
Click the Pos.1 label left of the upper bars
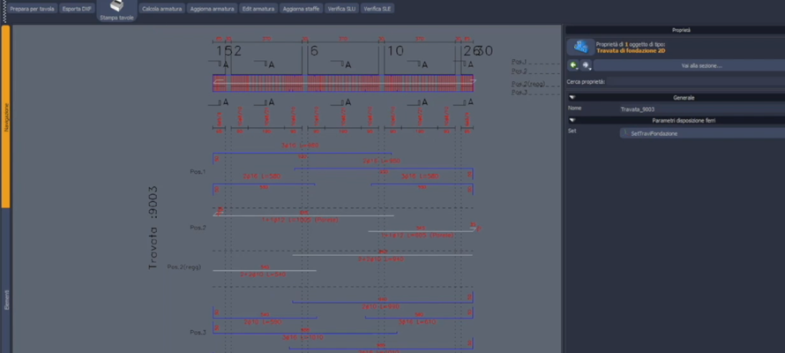click(198, 172)
